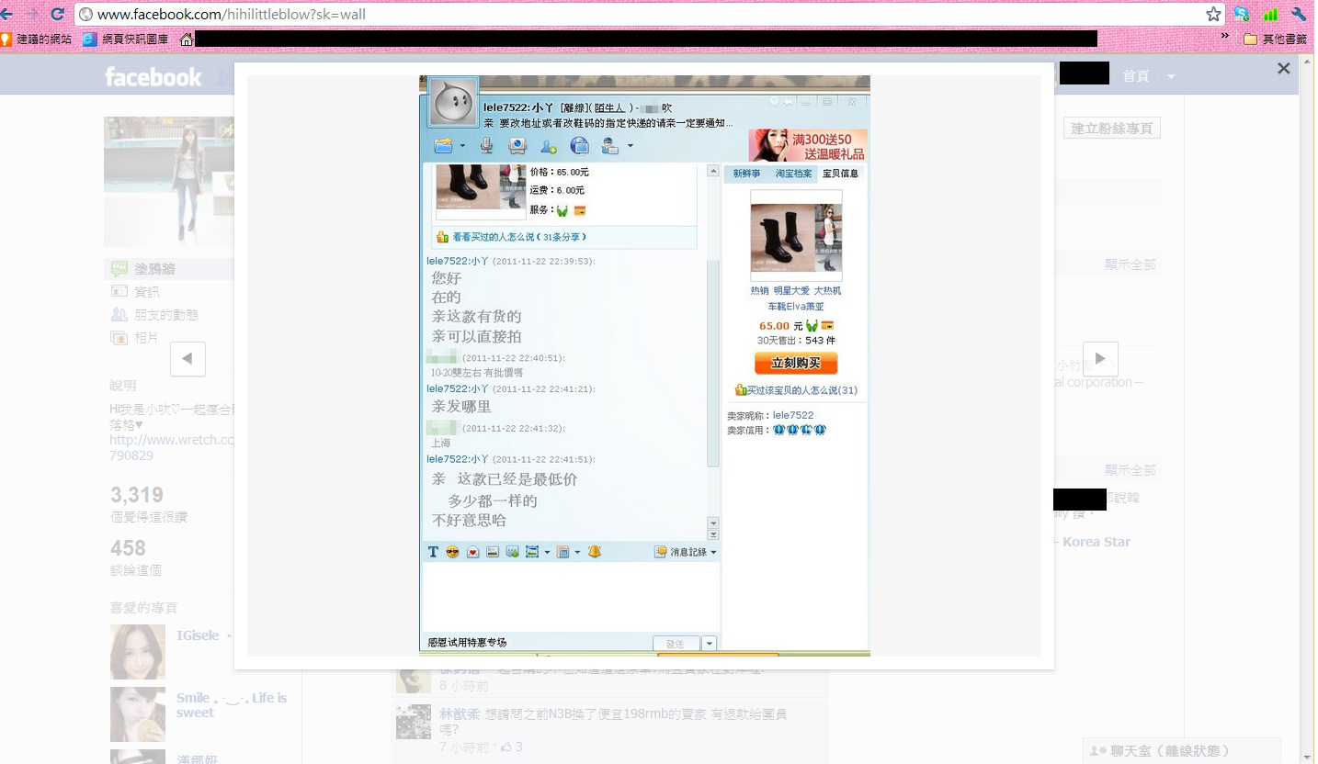1318x764 pixels.
Task: Click the upper 顯示全部 link
Action: [x=1131, y=264]
